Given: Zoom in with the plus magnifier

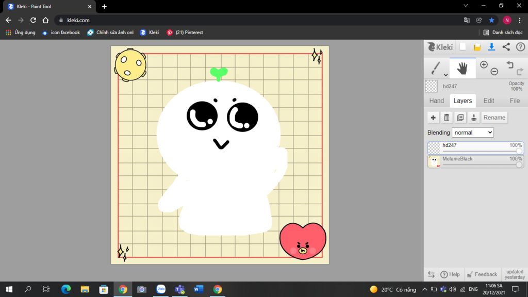Looking at the screenshot, I should (484, 64).
